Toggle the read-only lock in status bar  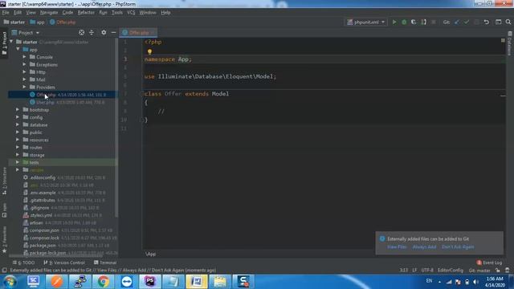(498, 271)
